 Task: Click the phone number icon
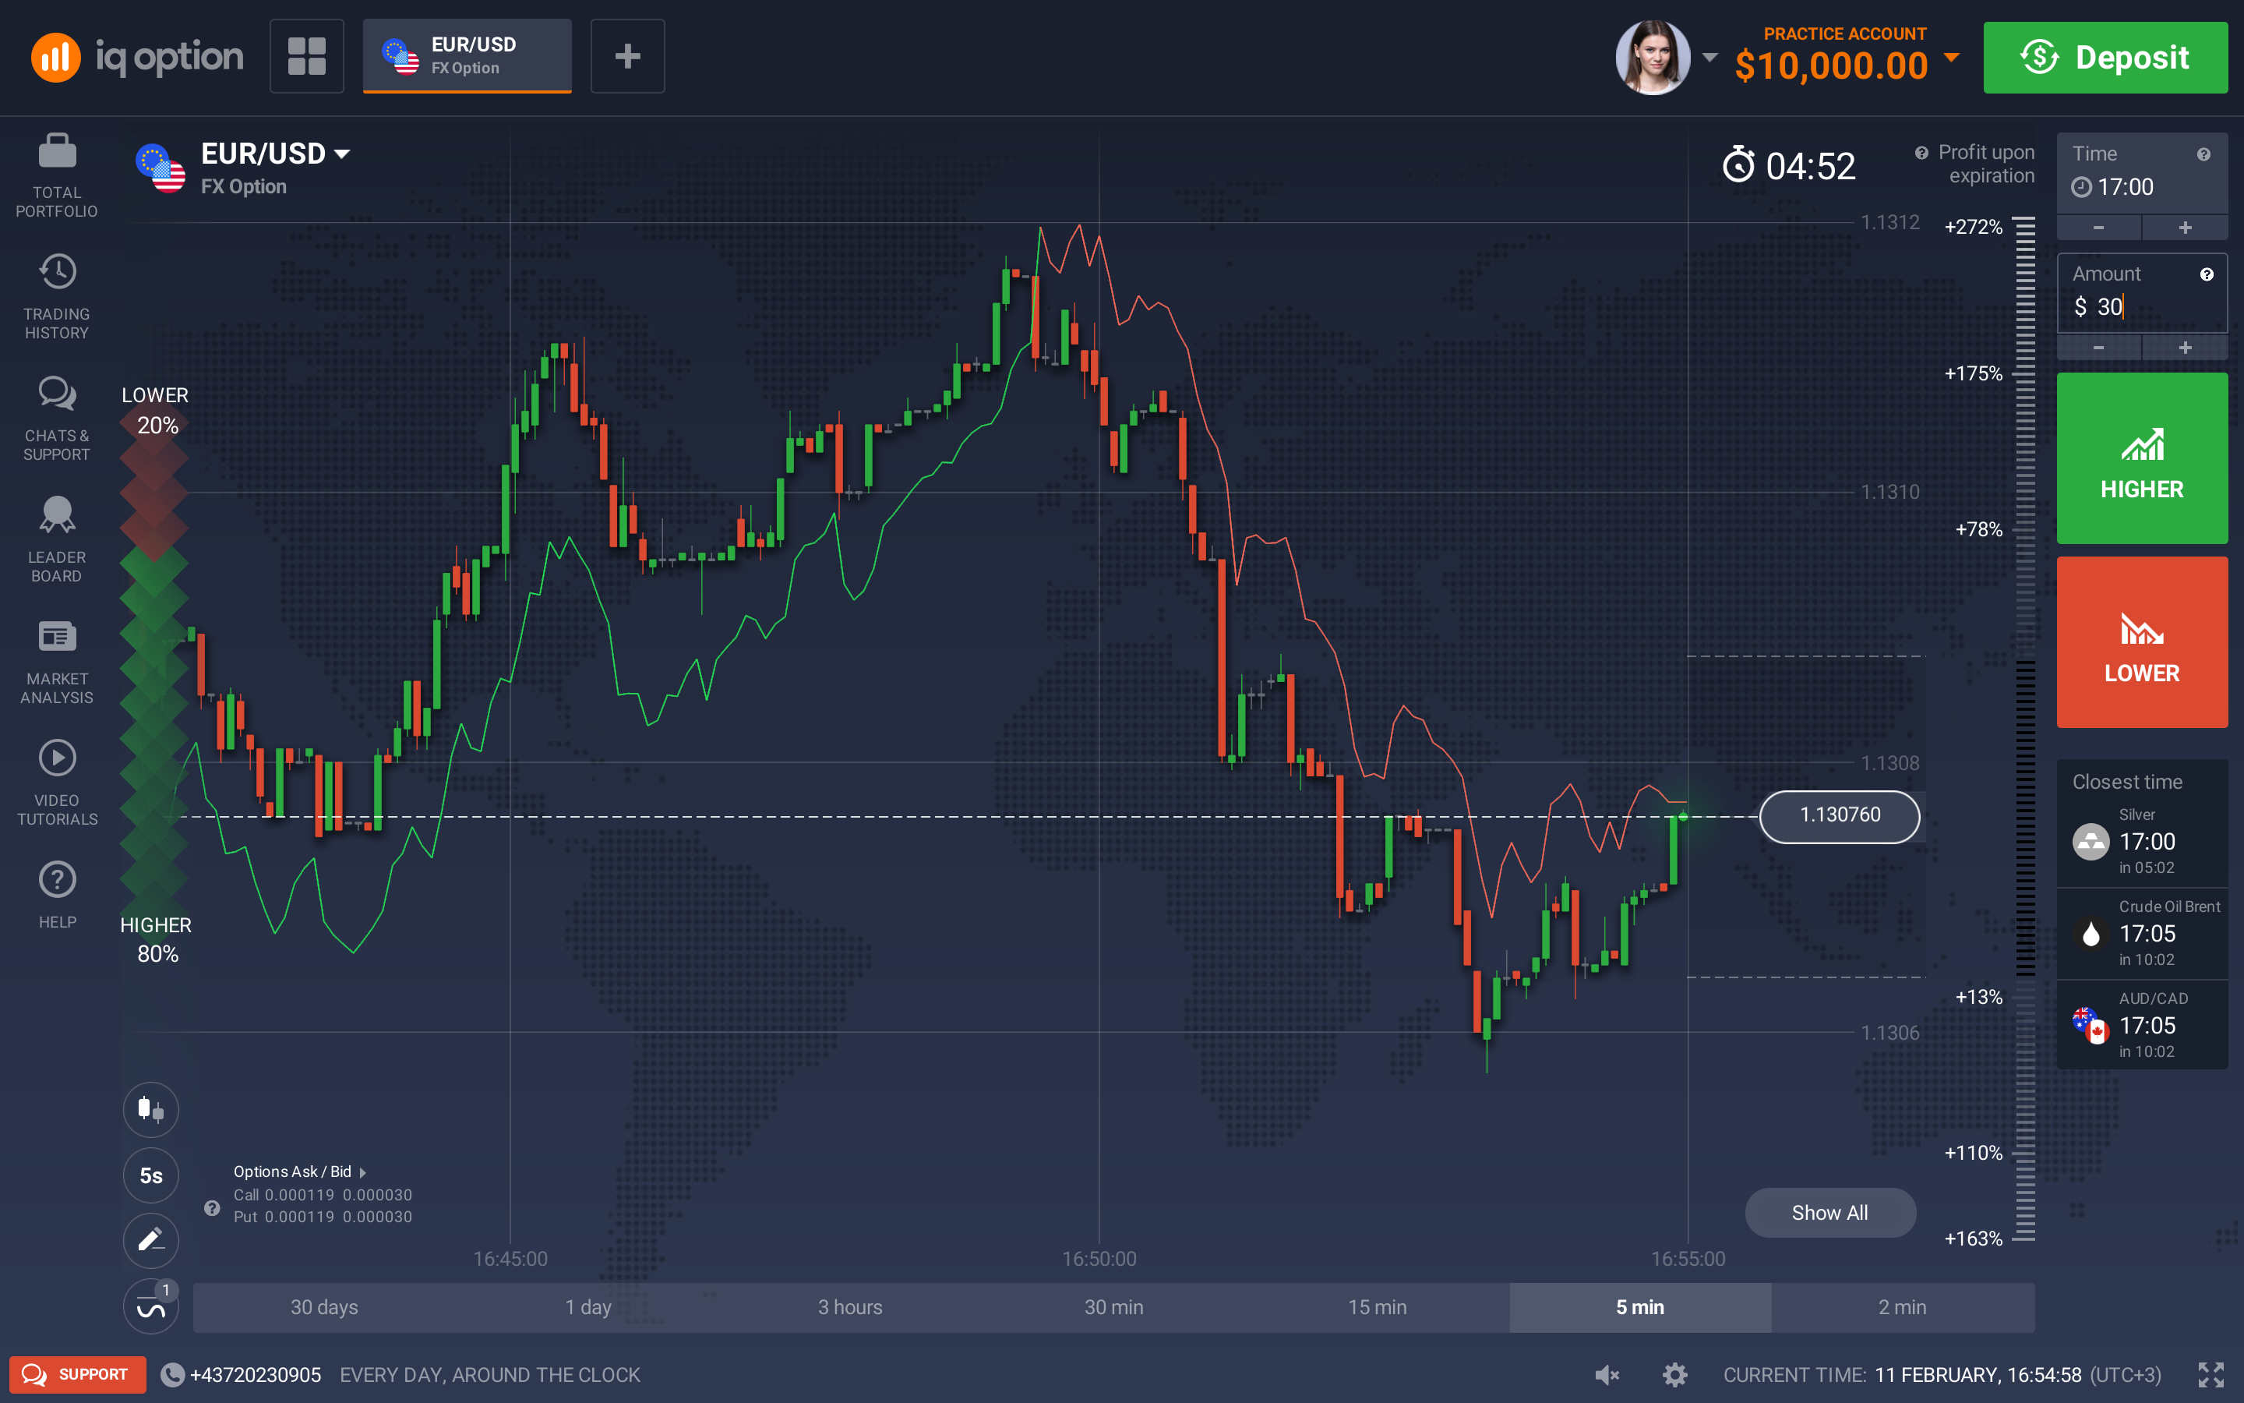pyautogui.click(x=172, y=1375)
